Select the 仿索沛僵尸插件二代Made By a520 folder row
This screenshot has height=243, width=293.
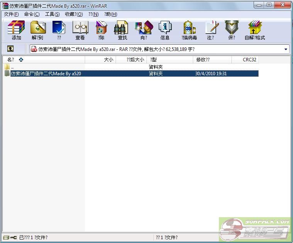tap(131, 73)
